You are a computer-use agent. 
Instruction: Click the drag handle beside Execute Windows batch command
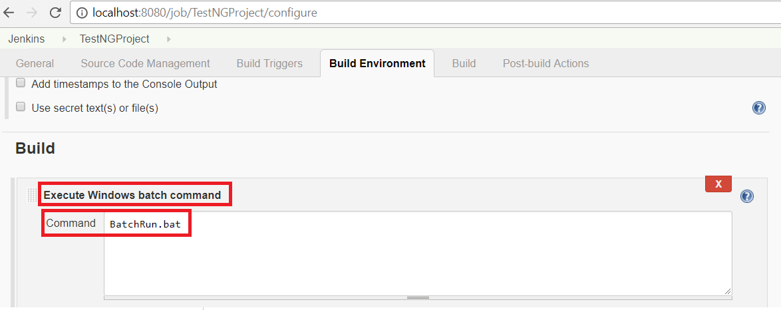pyautogui.click(x=32, y=196)
